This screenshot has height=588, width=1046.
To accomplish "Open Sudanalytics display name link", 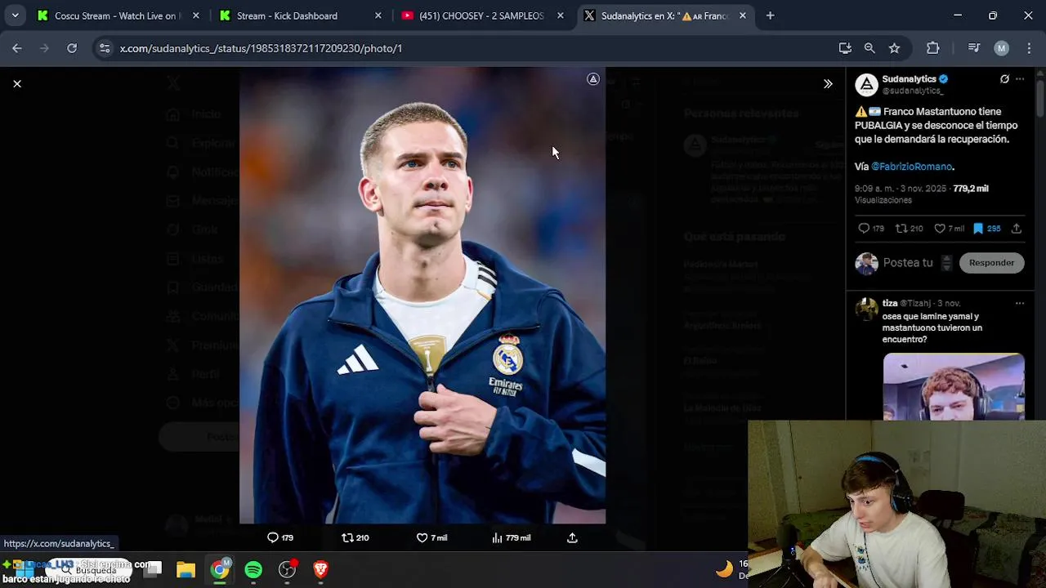I will tap(909, 79).
